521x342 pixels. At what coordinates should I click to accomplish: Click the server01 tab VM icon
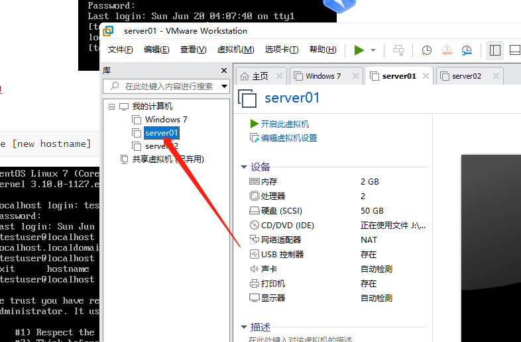click(375, 76)
